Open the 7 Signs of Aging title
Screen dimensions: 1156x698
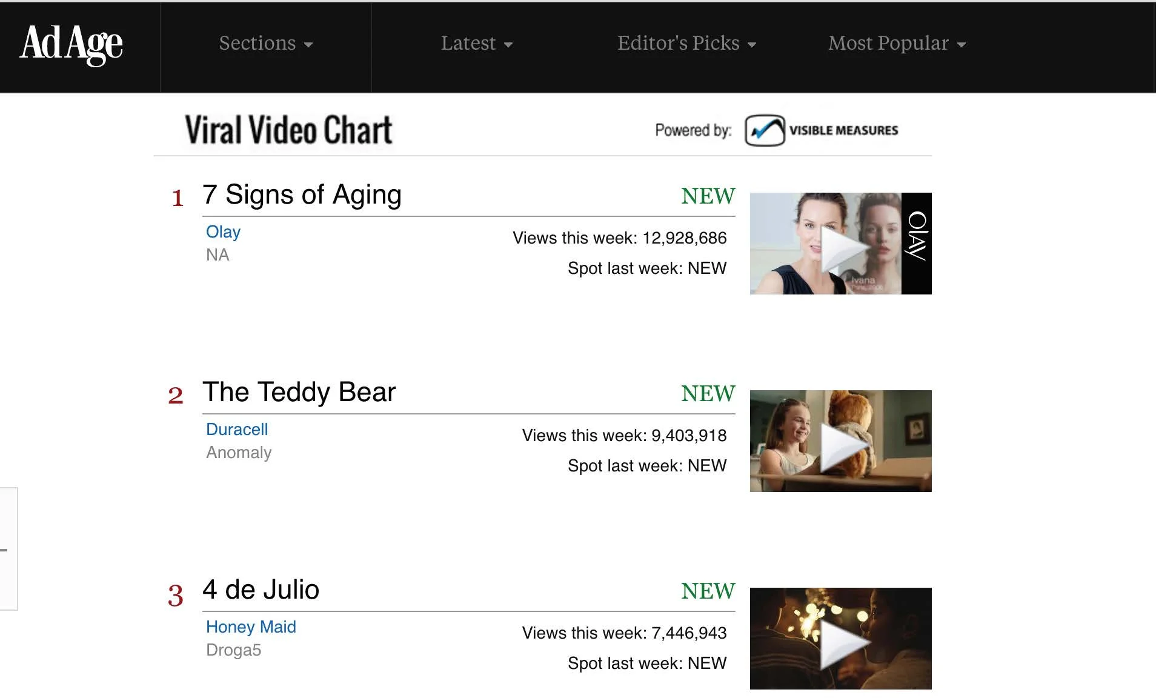pos(302,194)
